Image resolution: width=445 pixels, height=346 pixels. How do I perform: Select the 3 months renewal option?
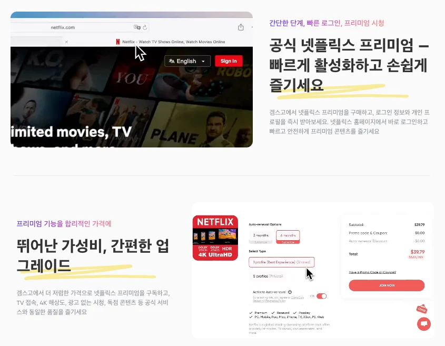(261, 237)
